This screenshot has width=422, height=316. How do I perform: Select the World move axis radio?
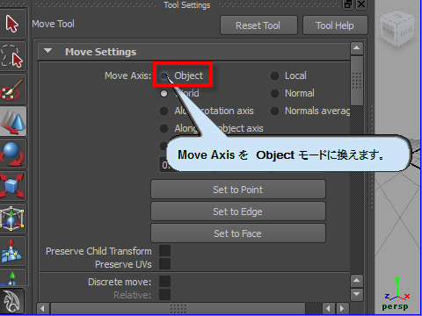click(x=164, y=93)
